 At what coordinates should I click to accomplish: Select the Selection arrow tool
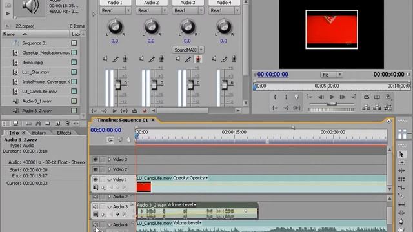pos(401,155)
